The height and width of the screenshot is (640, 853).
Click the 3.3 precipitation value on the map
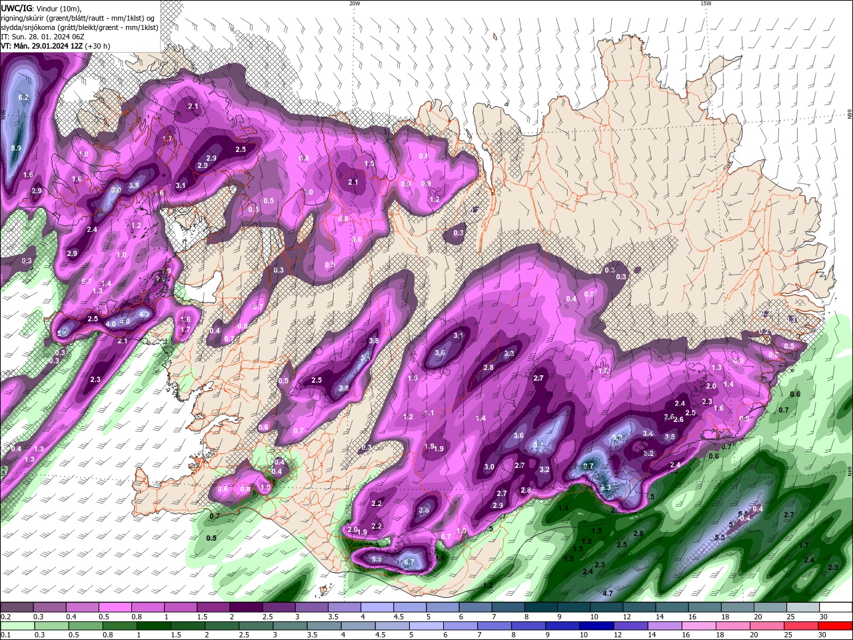(509, 353)
